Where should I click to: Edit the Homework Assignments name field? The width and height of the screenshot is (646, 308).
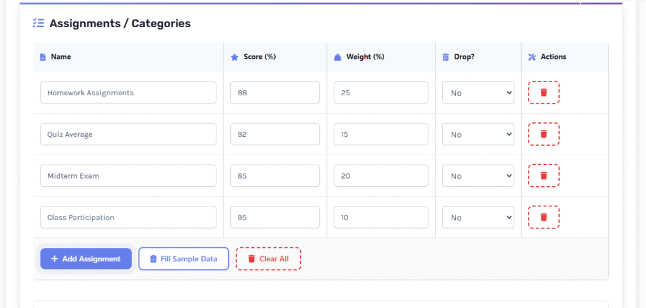coord(128,92)
